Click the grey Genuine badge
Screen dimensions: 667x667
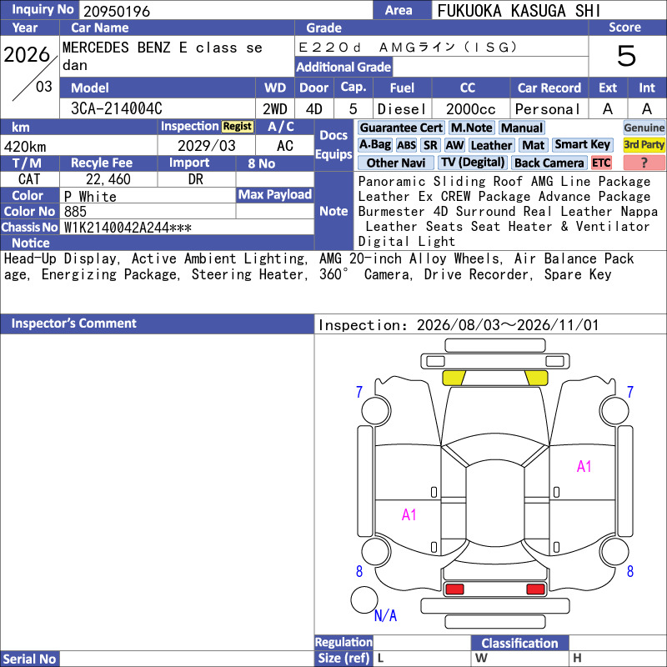coord(644,128)
